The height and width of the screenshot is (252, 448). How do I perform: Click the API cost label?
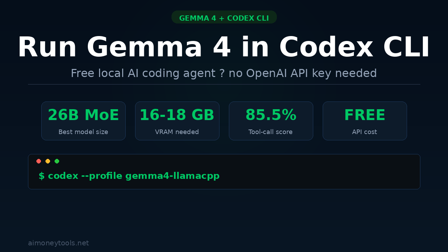point(365,132)
